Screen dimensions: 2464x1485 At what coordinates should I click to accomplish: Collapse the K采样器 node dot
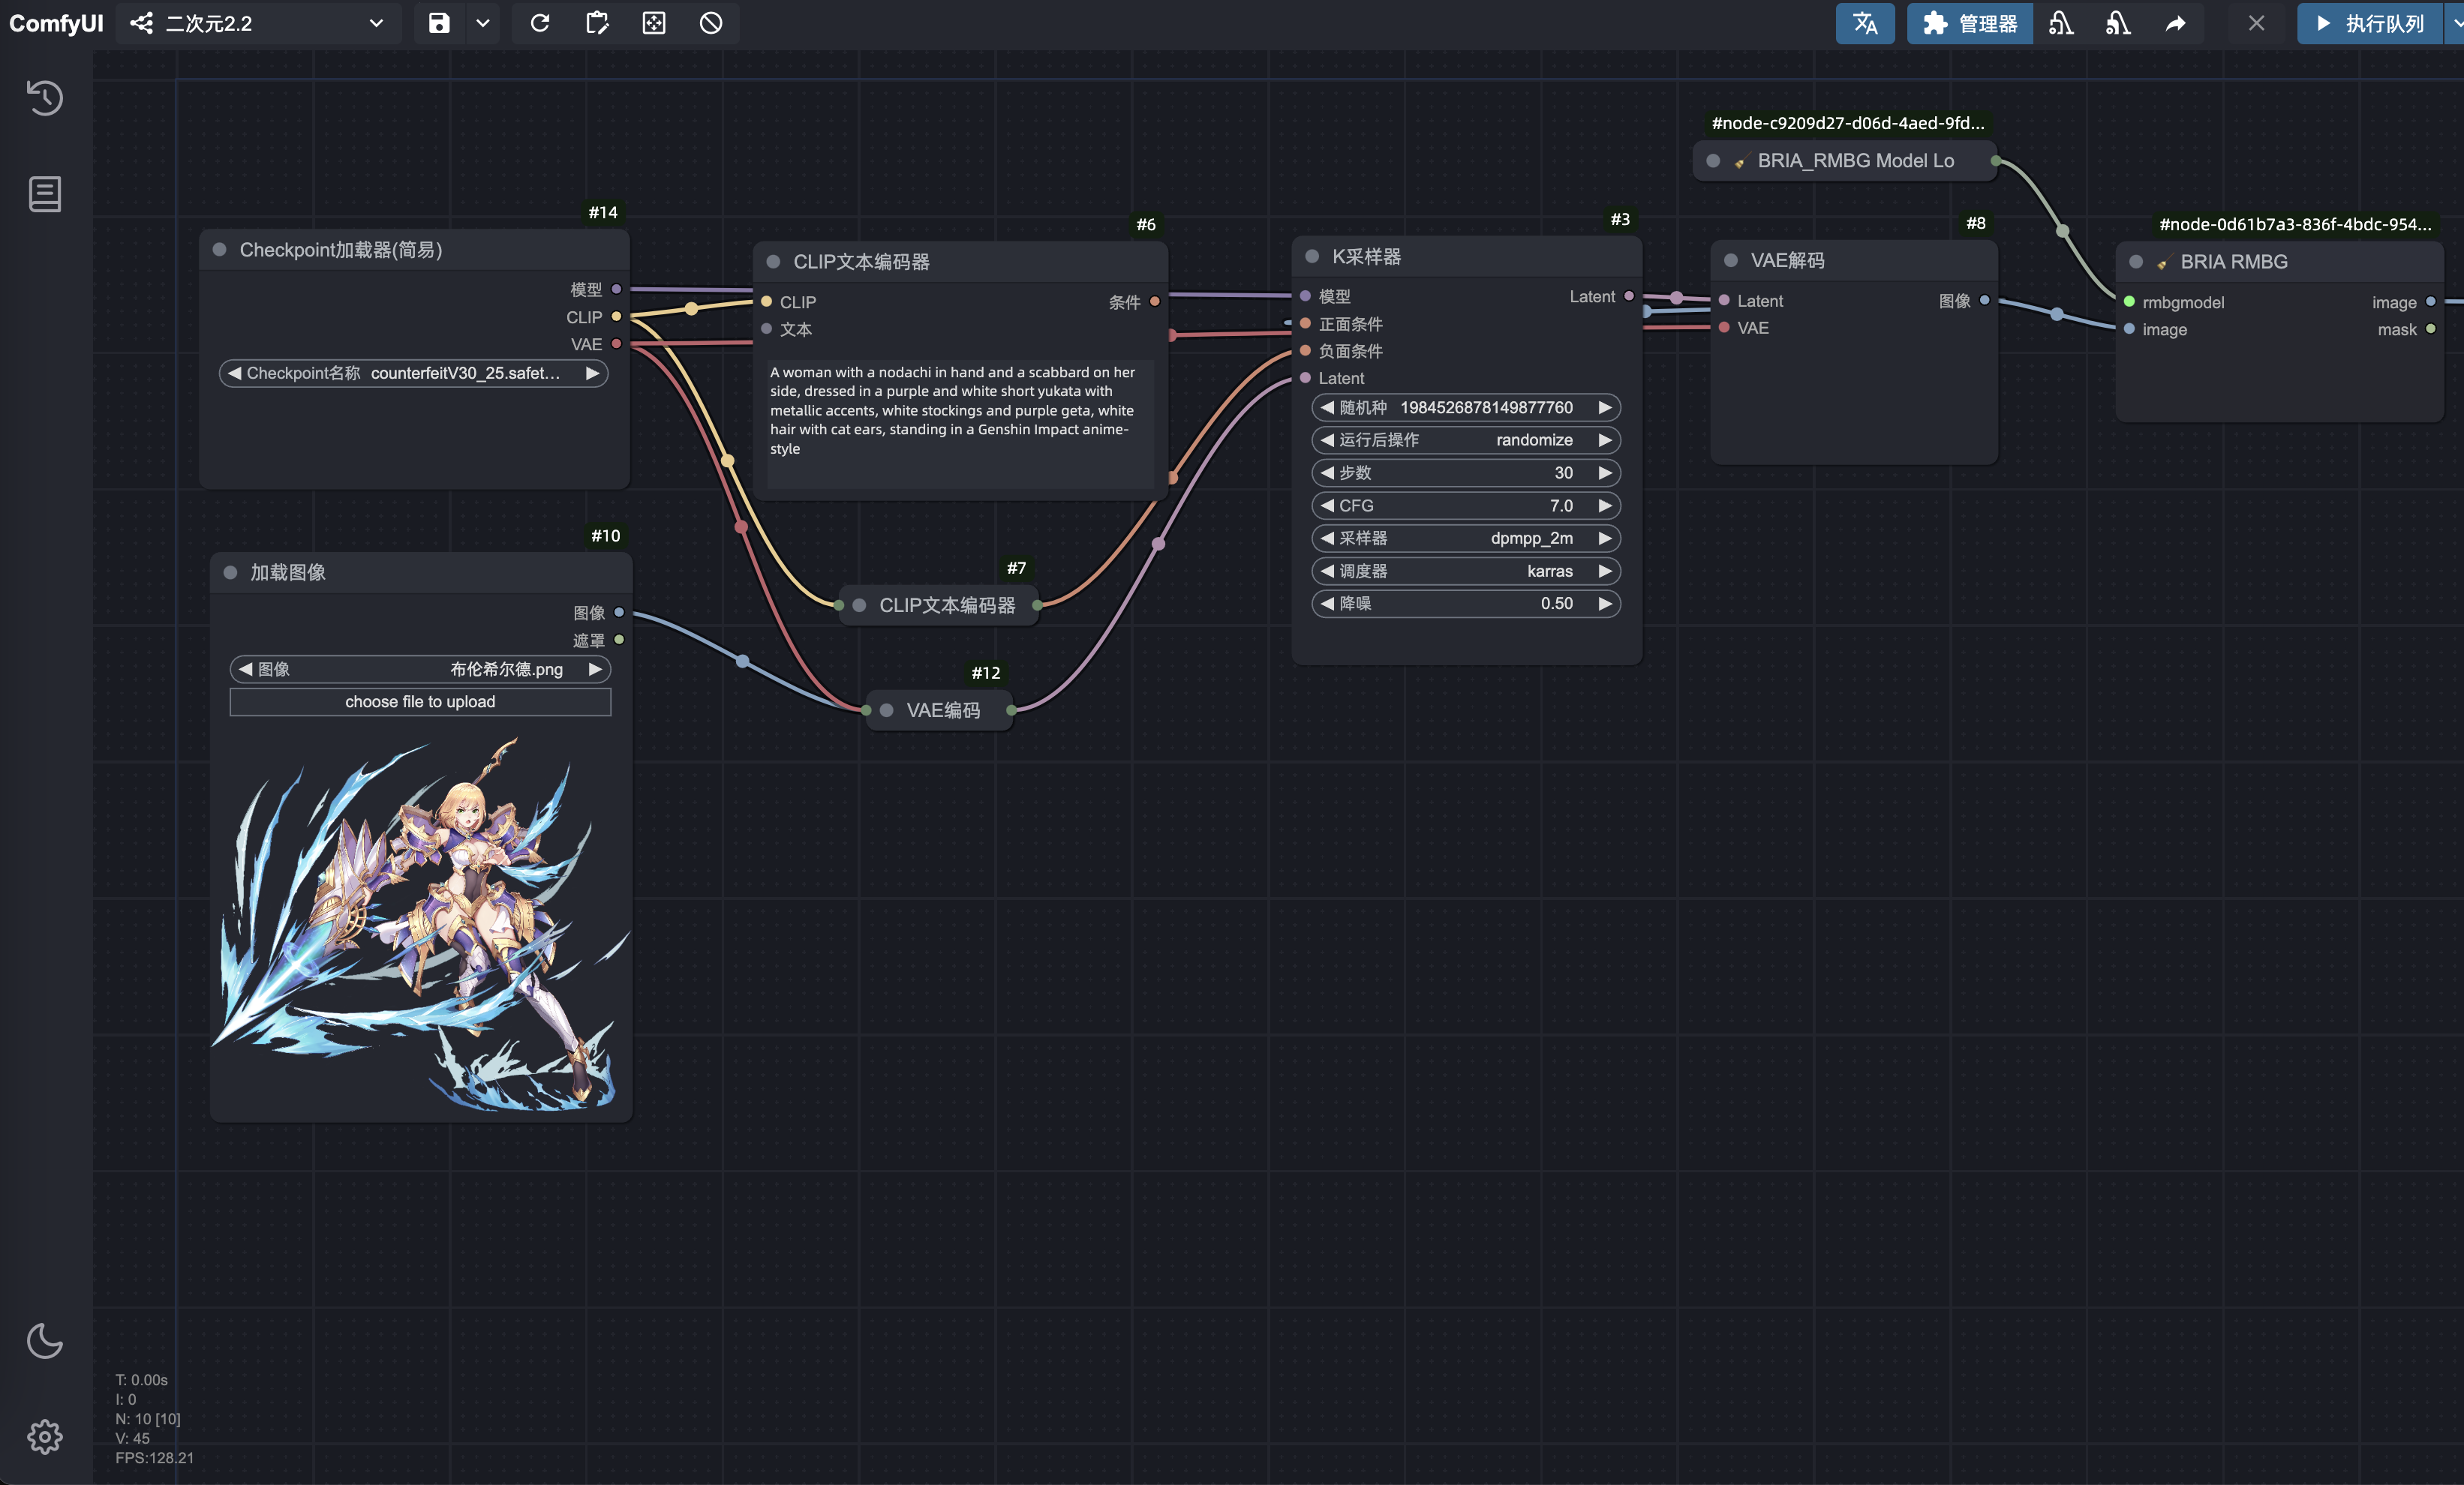[x=1312, y=256]
